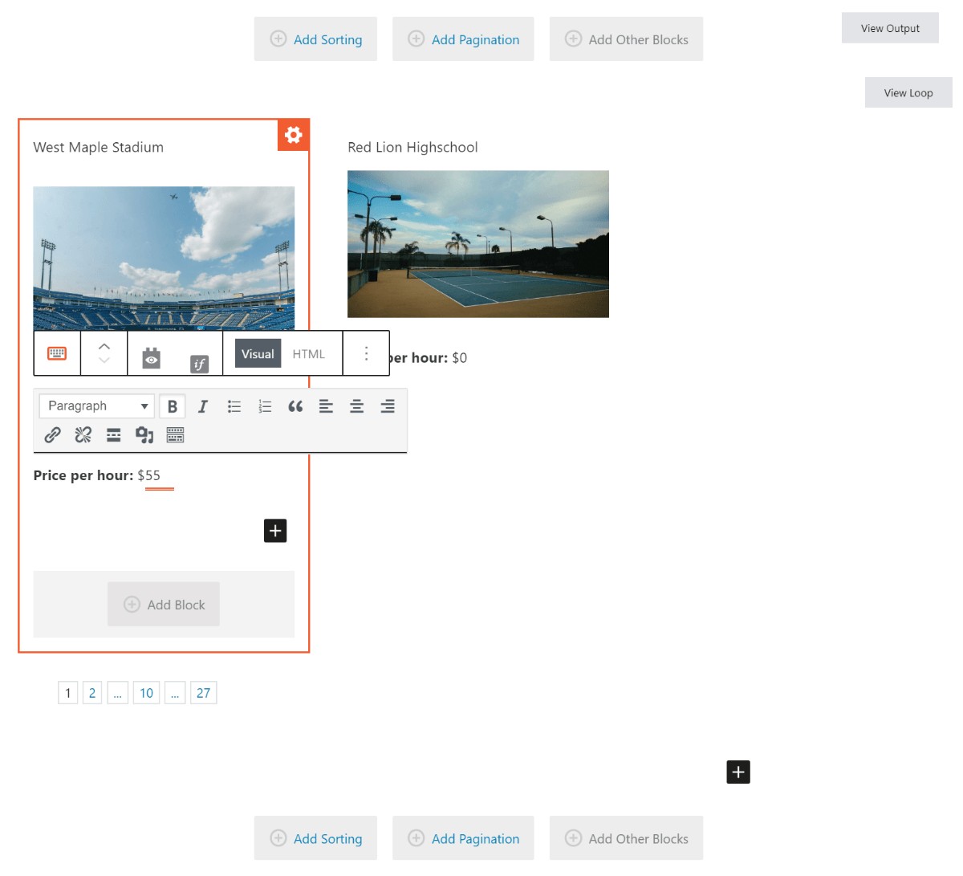963x876 pixels.
Task: Click the insert link icon
Action: [52, 435]
